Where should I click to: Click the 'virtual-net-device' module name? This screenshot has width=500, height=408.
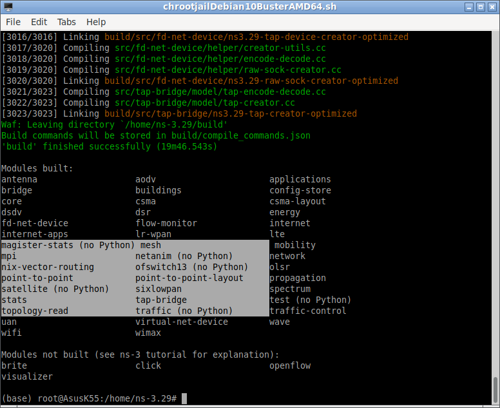tap(182, 322)
